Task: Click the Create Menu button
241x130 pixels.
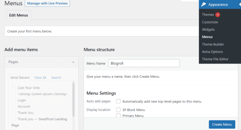Action: (222, 124)
